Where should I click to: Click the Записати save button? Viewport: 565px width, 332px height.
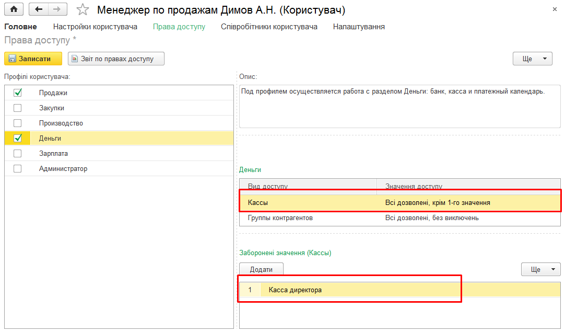33,59
